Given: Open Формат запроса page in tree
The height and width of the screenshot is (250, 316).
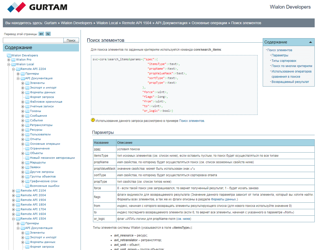Looking at the screenshot, I should tap(42, 97).
